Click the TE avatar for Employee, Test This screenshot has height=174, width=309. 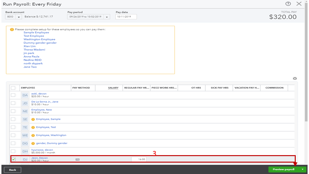point(25,127)
